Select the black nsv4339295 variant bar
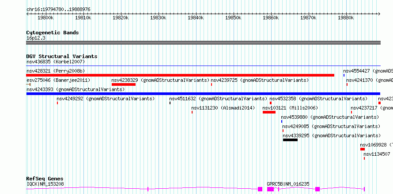 tap(290, 140)
